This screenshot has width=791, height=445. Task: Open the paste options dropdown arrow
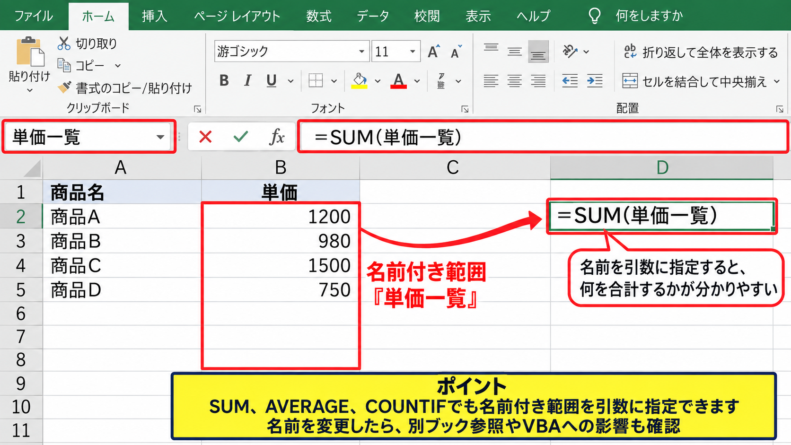pos(29,90)
